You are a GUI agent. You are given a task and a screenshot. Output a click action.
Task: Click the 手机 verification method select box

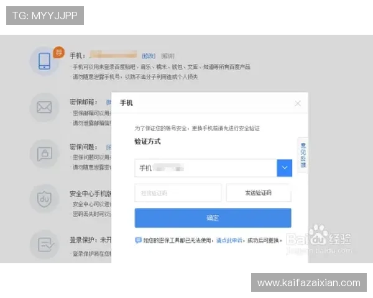(213, 168)
